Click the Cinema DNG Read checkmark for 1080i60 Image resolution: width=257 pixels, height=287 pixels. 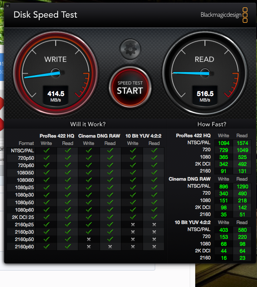[x=110, y=180]
